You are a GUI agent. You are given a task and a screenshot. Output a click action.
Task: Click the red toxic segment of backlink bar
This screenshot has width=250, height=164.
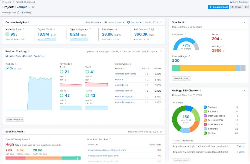(x=15, y=158)
